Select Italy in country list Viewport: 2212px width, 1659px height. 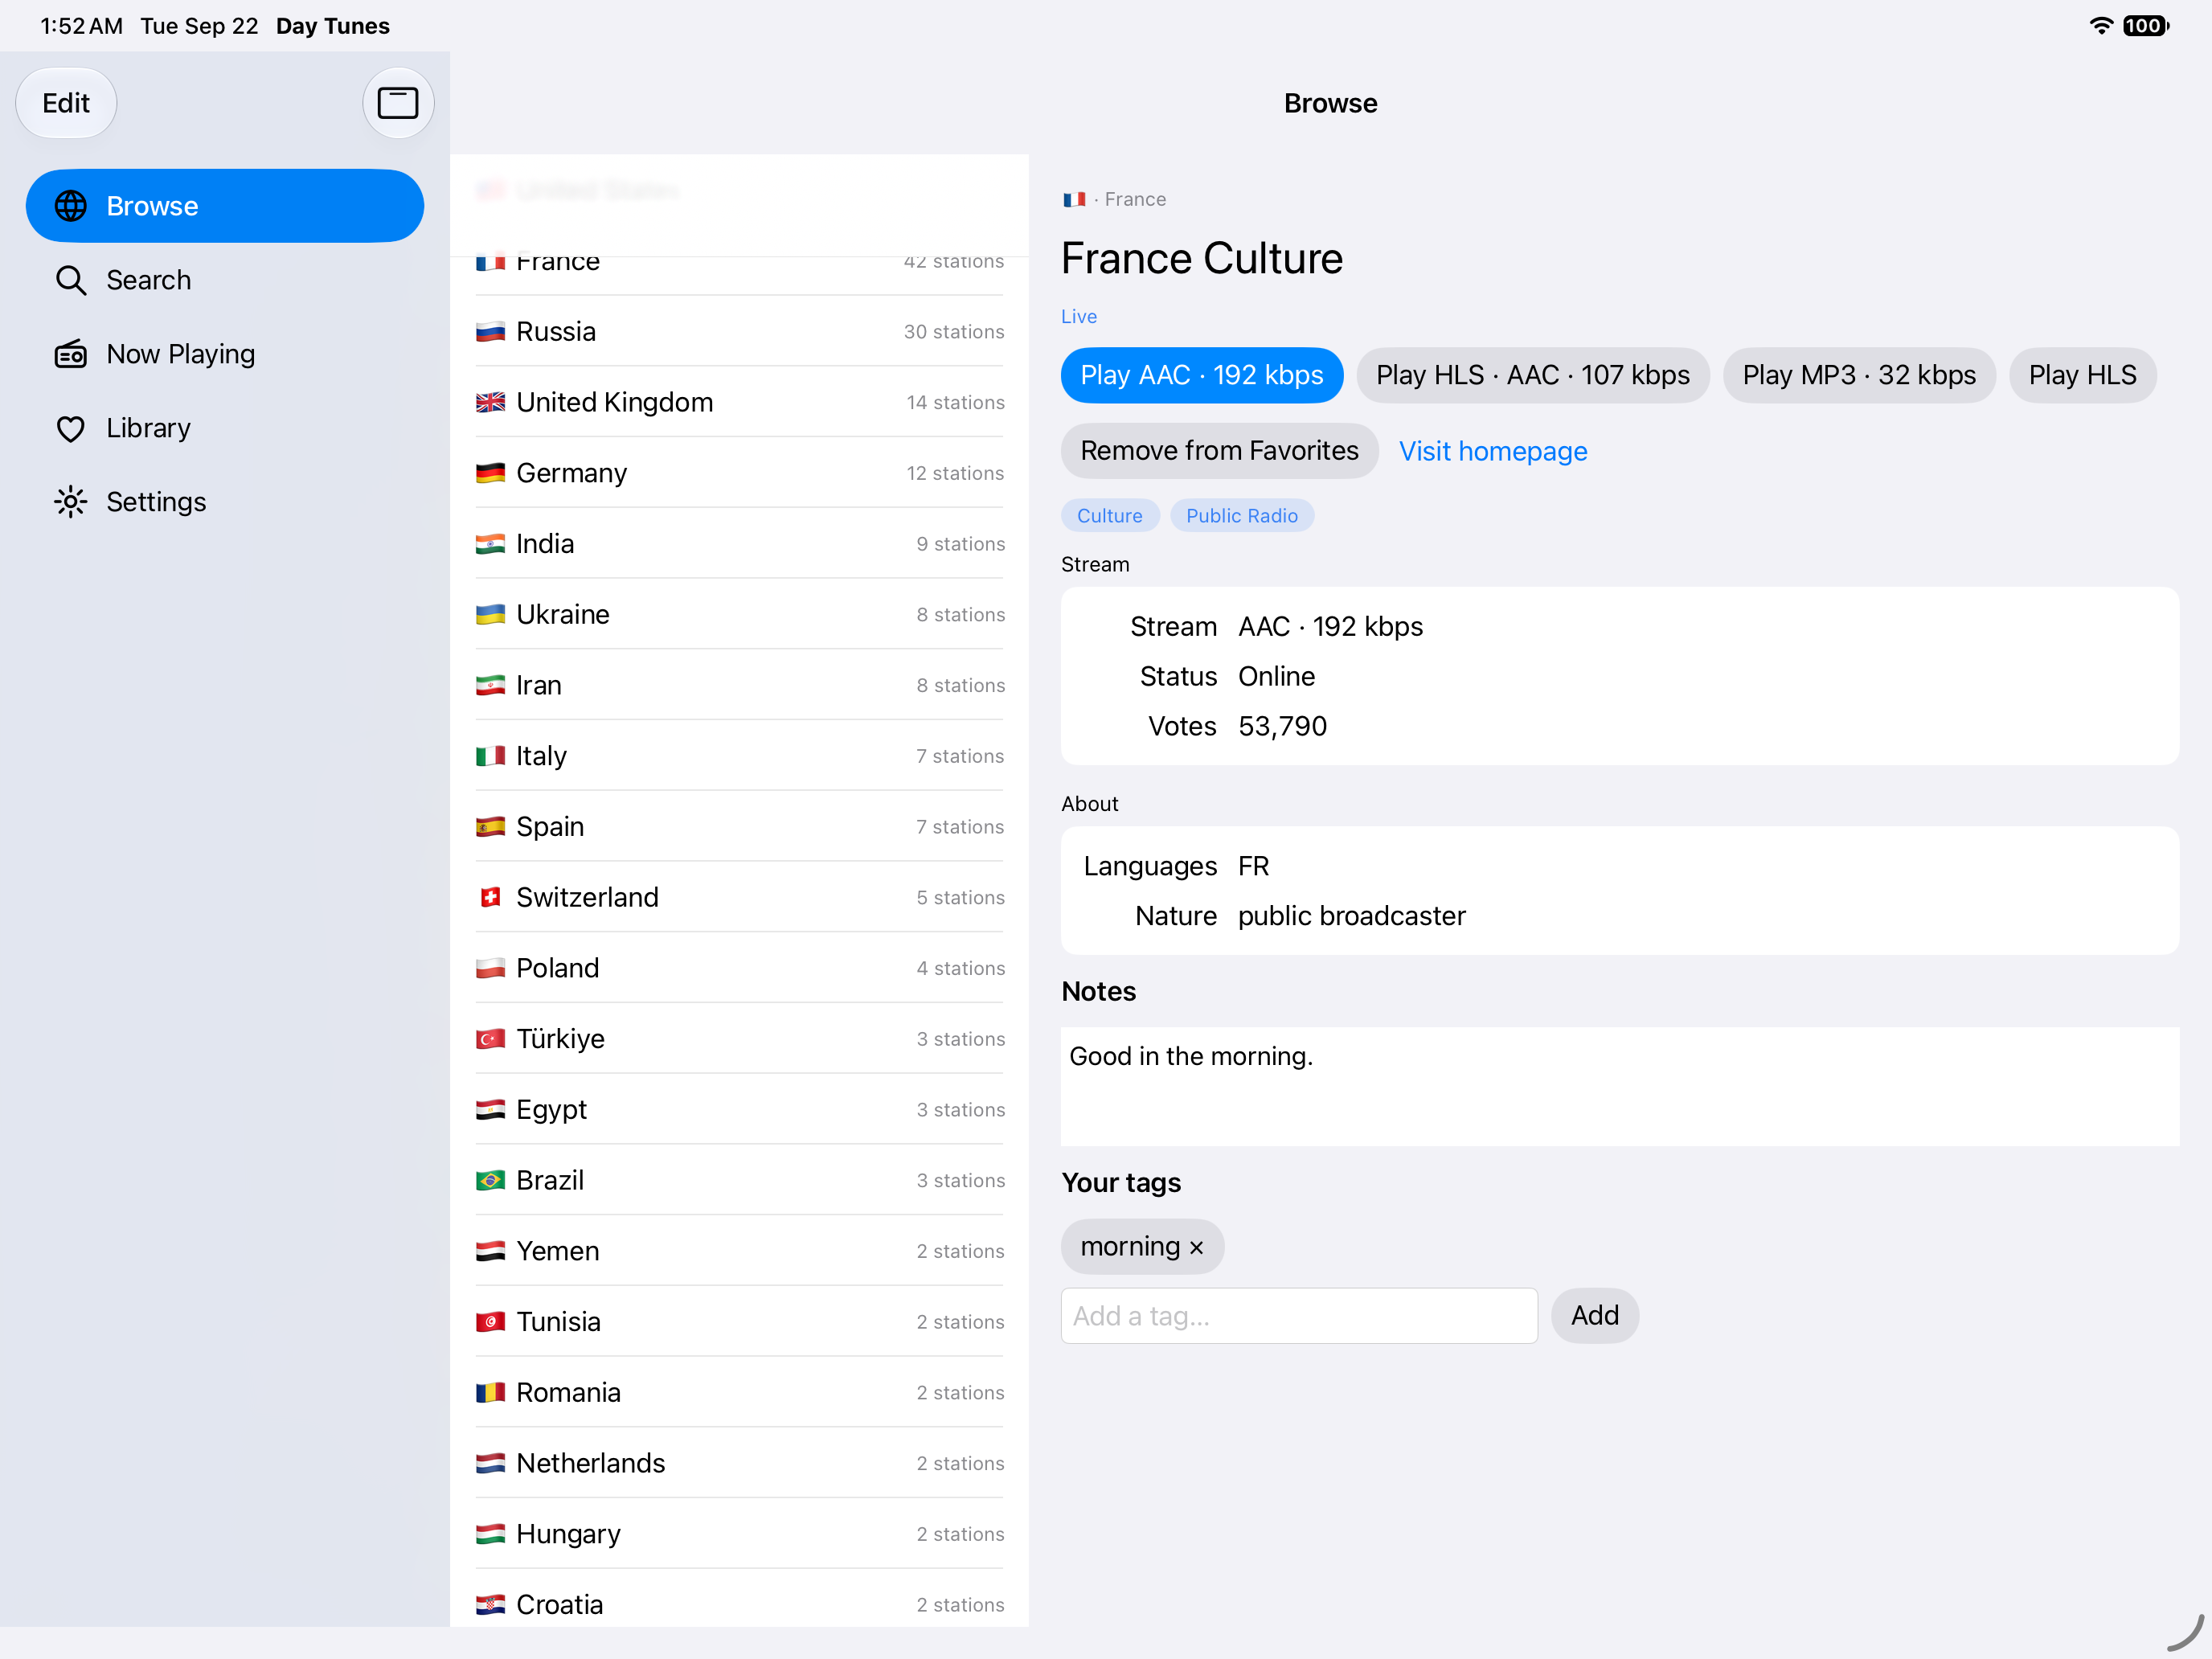point(739,756)
